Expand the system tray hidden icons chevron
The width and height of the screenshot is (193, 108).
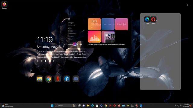coord(175,106)
